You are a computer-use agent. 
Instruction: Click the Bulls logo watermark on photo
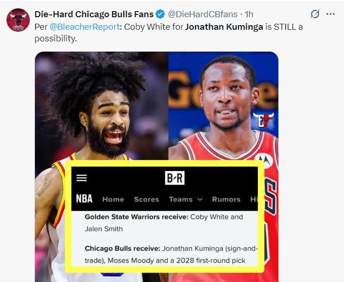(263, 120)
